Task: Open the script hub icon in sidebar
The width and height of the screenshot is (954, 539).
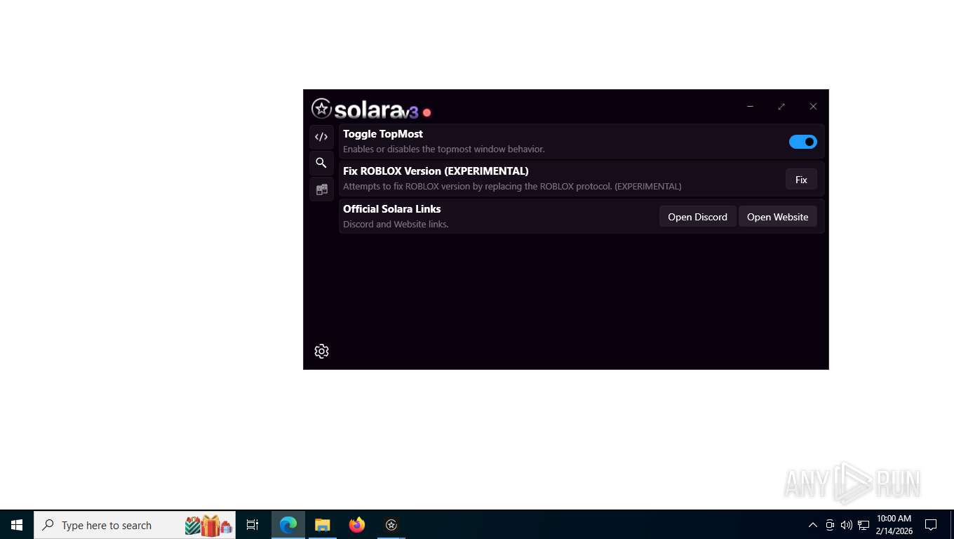Action: click(x=321, y=189)
